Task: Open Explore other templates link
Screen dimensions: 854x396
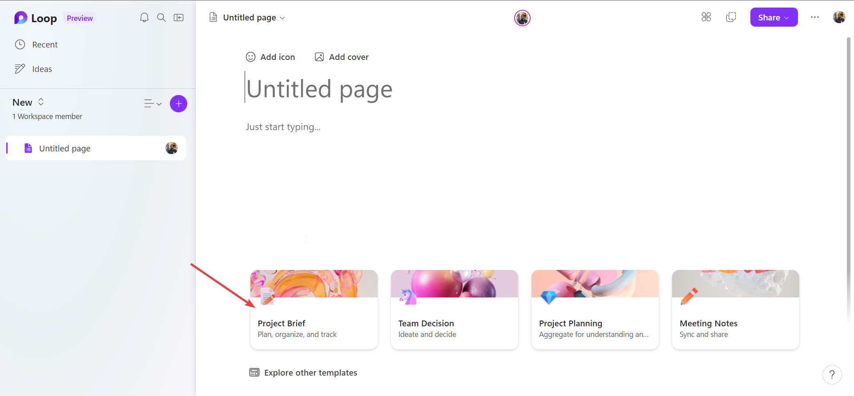Action: coord(303,373)
